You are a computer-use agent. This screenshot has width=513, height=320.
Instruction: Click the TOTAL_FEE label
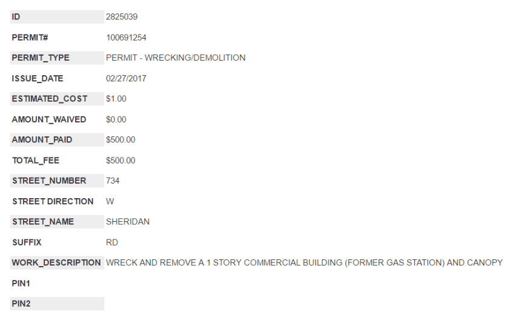36,161
